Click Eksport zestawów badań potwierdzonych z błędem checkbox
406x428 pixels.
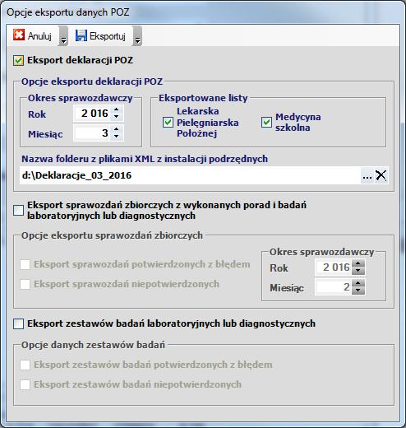[x=25, y=365]
